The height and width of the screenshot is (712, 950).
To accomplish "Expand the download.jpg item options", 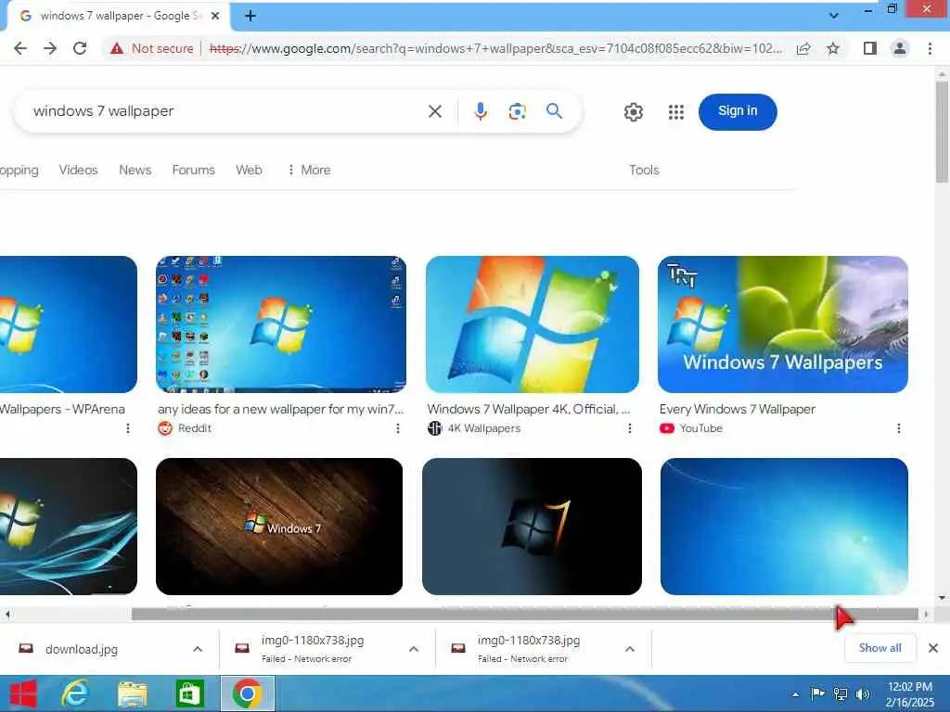I will [198, 650].
